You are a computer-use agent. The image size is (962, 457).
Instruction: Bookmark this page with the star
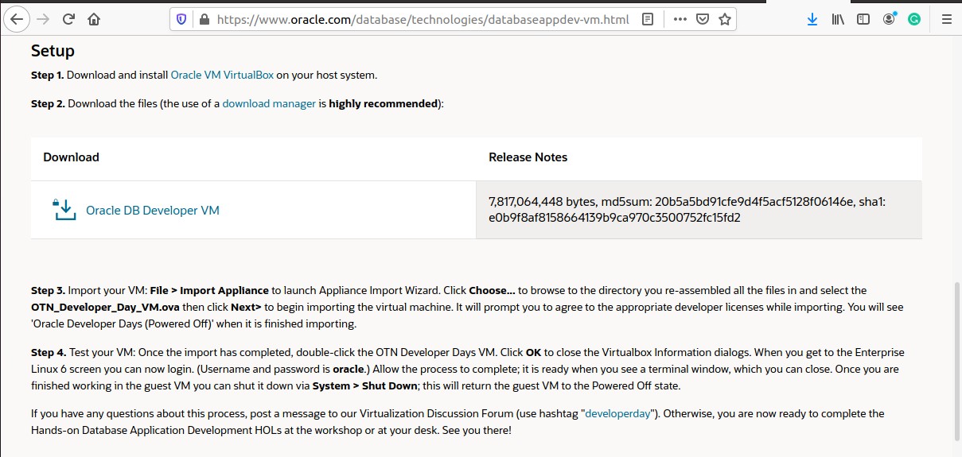tap(724, 19)
